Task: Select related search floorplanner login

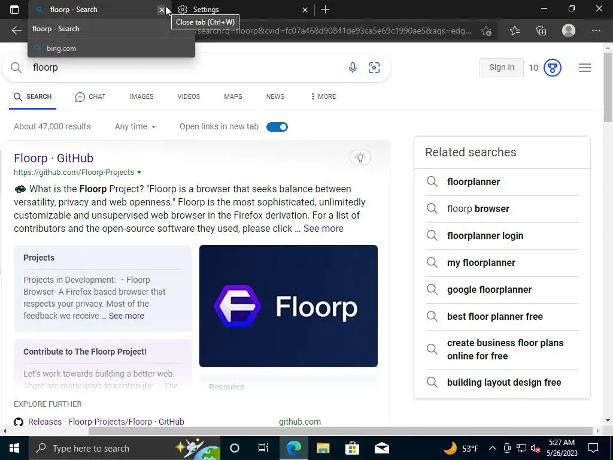Action: pos(485,236)
